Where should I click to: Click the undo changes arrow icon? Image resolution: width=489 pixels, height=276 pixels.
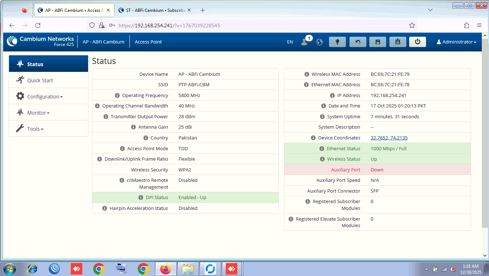[358, 42]
